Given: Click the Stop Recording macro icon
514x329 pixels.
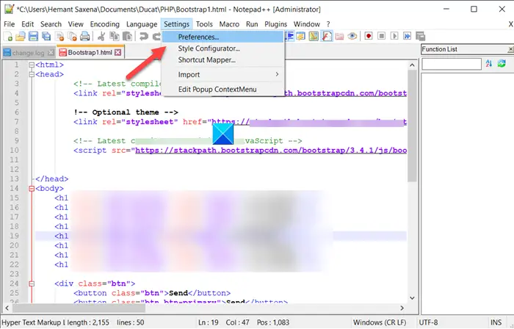Looking at the screenshot, I should [382, 36].
